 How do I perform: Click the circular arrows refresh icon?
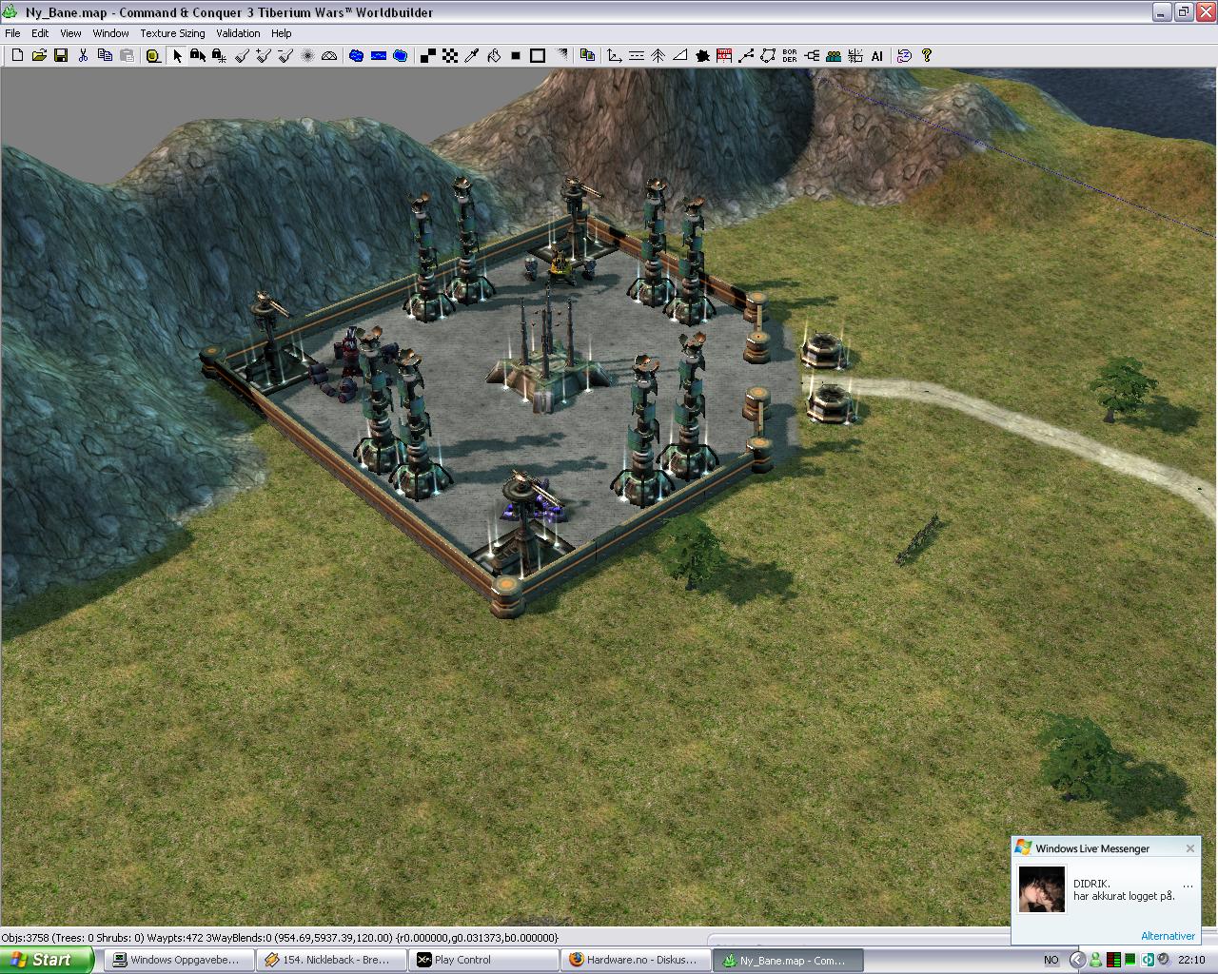click(x=905, y=56)
